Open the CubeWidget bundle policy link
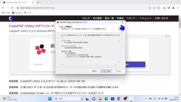The width and height of the screenshot is (181, 102). 62,93
